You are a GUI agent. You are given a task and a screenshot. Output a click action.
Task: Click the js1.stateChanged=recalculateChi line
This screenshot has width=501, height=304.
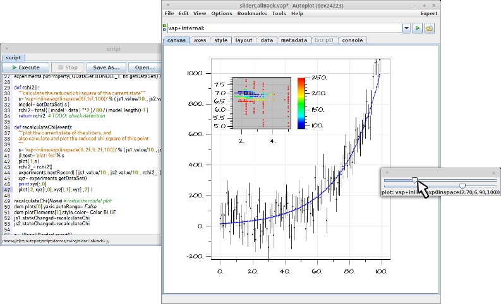pos(52,218)
